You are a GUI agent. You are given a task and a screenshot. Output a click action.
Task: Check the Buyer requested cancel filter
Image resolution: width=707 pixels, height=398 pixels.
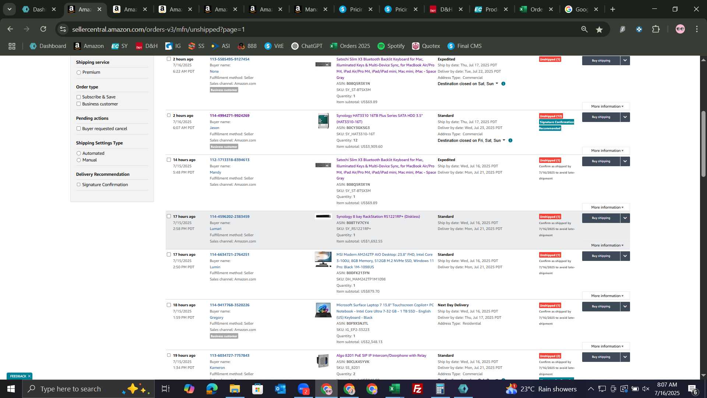pyautogui.click(x=78, y=129)
